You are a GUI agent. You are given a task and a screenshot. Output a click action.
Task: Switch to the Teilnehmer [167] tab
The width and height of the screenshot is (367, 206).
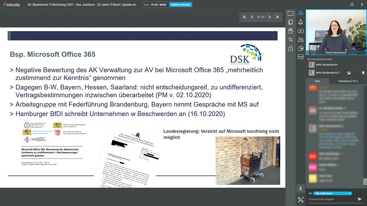point(347,81)
